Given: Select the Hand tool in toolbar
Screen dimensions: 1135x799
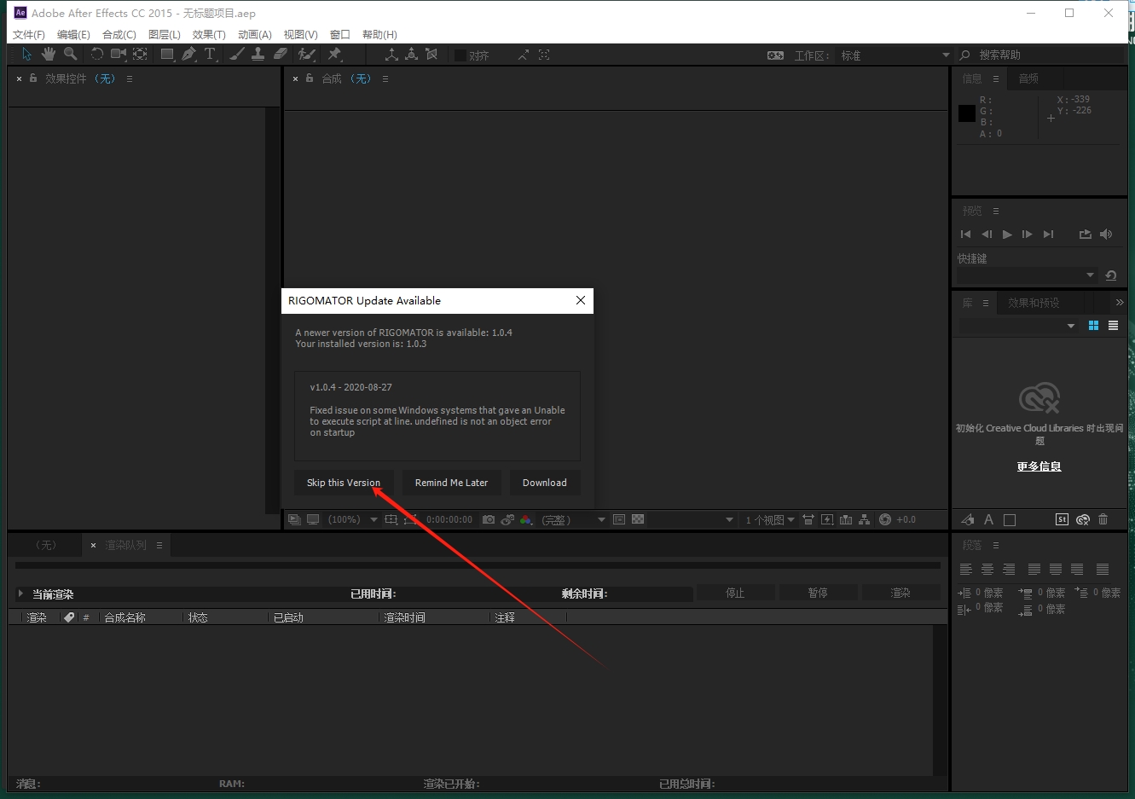Looking at the screenshot, I should (49, 55).
